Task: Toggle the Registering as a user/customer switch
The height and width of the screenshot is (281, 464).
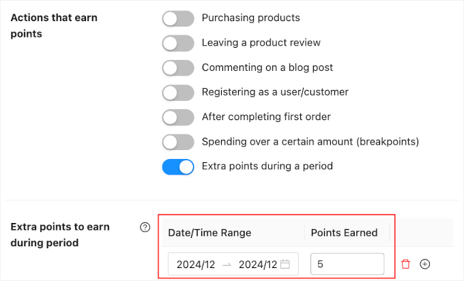Action: (178, 92)
